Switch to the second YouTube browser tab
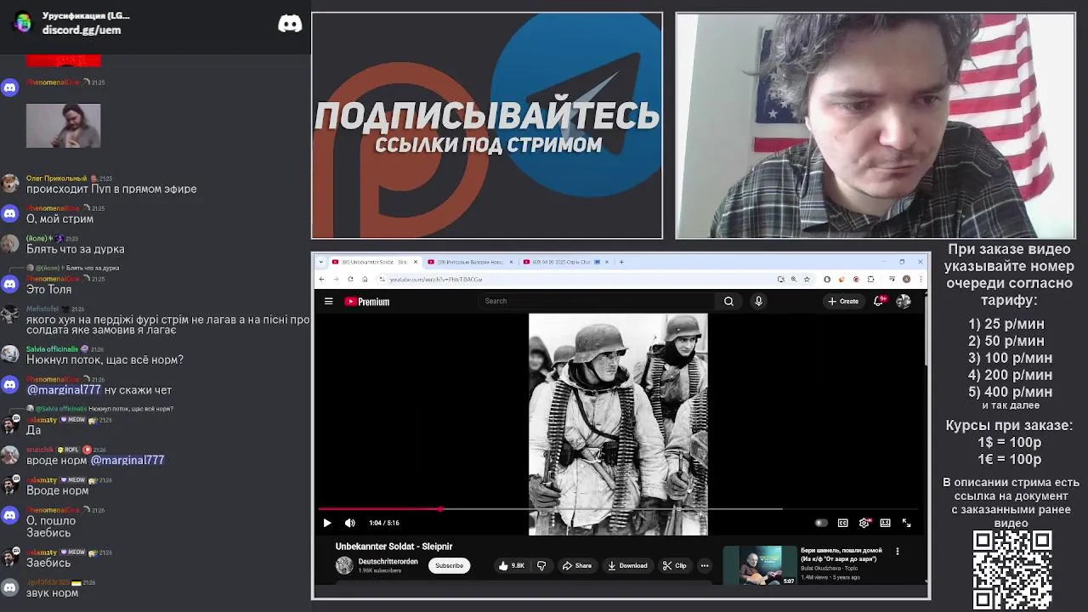This screenshot has height=612, width=1088. (x=472, y=262)
